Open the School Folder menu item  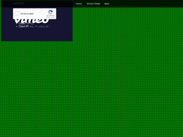click(94, 4)
